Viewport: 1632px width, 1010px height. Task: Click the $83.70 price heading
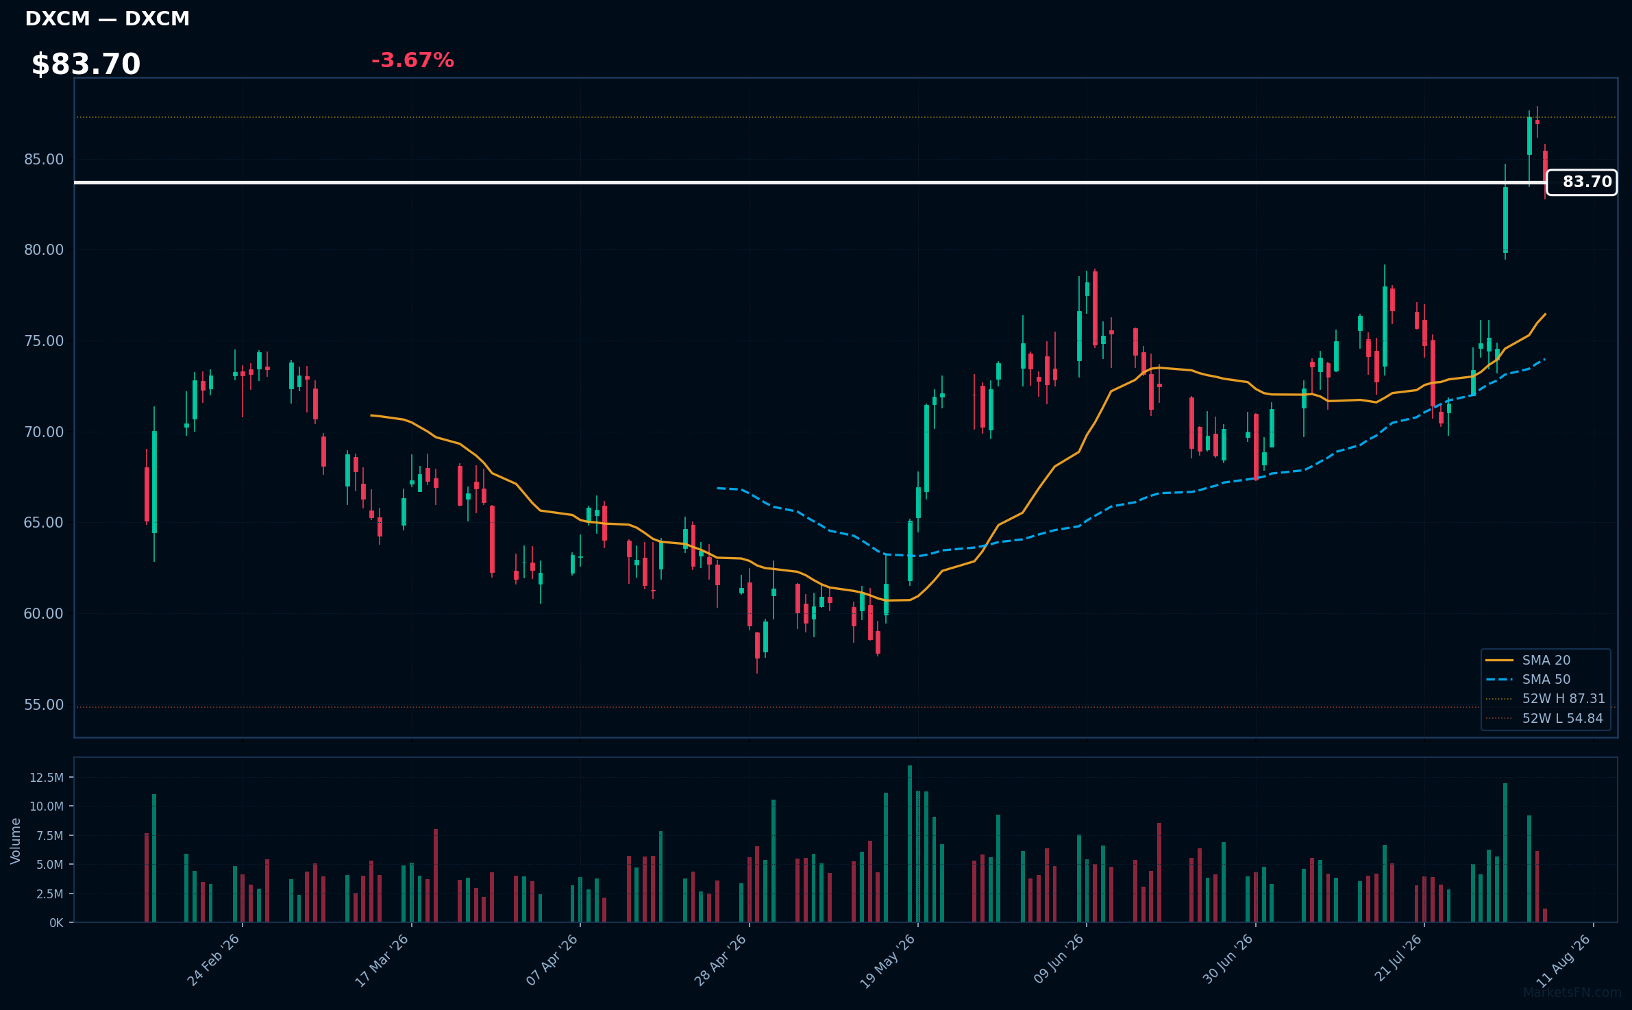[86, 64]
